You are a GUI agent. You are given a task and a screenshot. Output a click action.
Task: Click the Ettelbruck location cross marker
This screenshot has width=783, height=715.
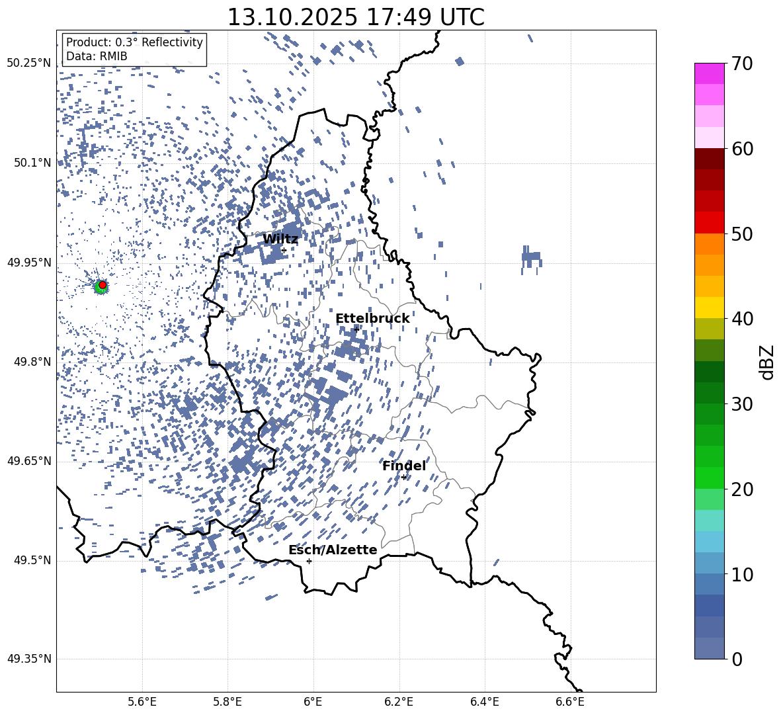tap(356, 329)
